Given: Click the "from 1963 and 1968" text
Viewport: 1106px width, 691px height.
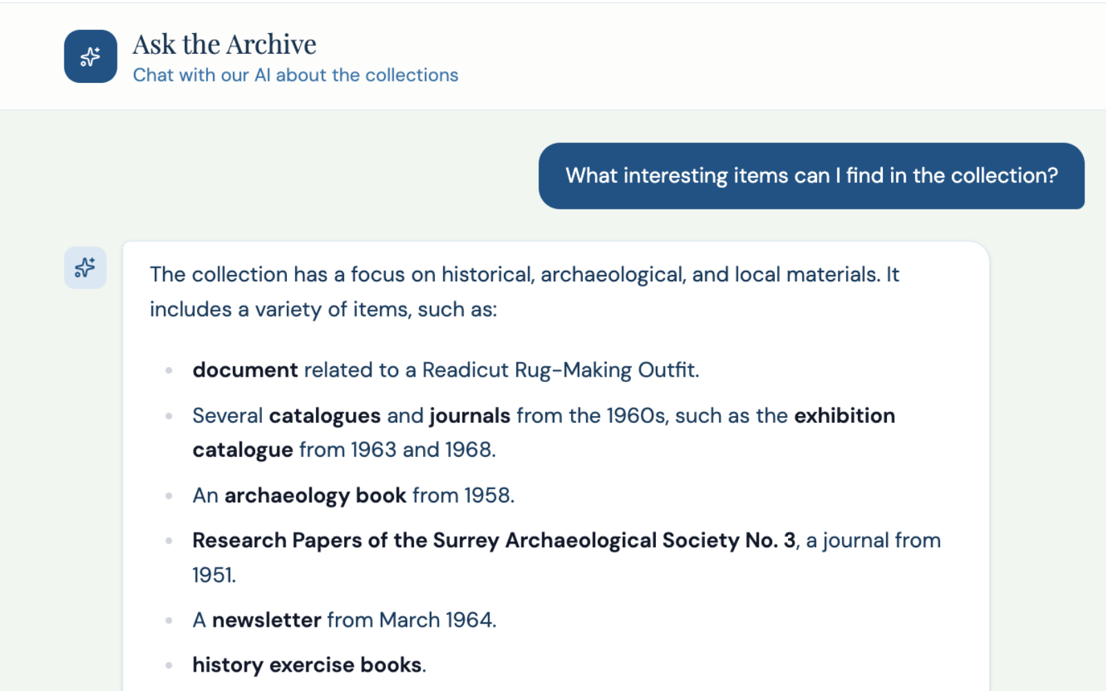Looking at the screenshot, I should pyautogui.click(x=397, y=450).
